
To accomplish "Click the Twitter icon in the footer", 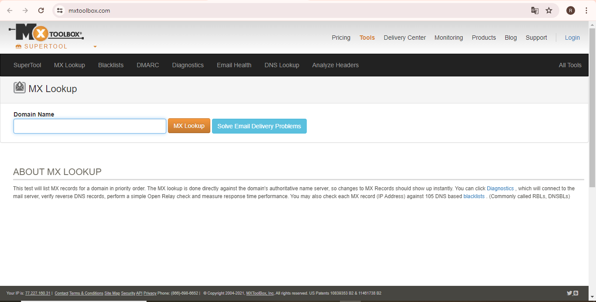I will click(x=569, y=293).
